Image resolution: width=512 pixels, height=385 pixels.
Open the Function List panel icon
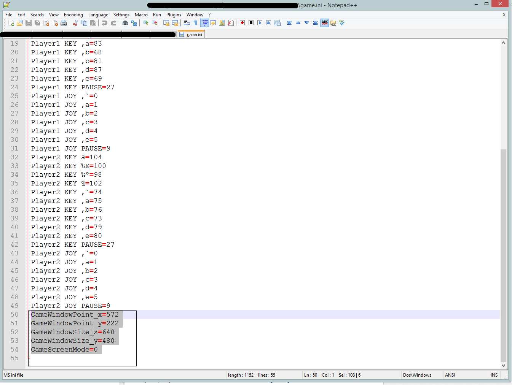point(231,23)
